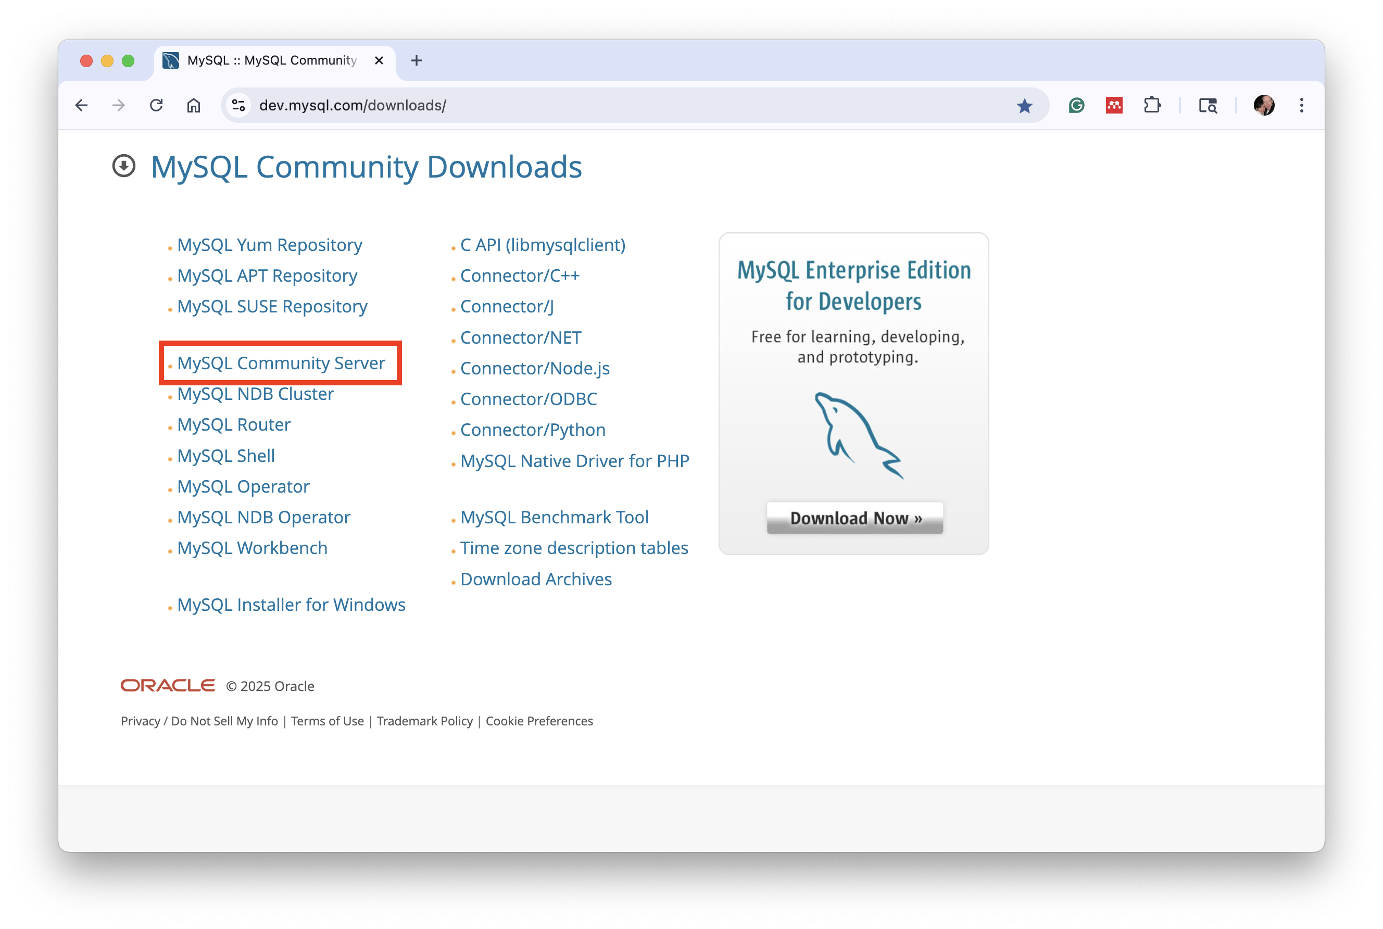Open MySQL Community Downloads heading link
Image resolution: width=1383 pixels, height=929 pixels.
[366, 167]
